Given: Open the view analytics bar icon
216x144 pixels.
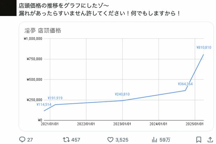Looking at the screenshot, I should (x=154, y=139).
